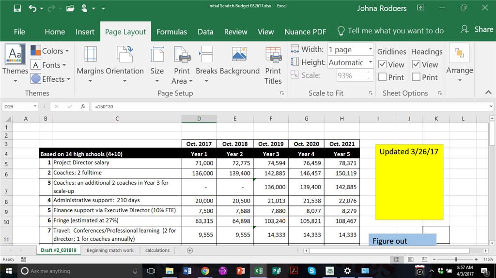The image size is (496, 278).
Task: Click the macro recording icon in status bar
Action: [x=23, y=259]
